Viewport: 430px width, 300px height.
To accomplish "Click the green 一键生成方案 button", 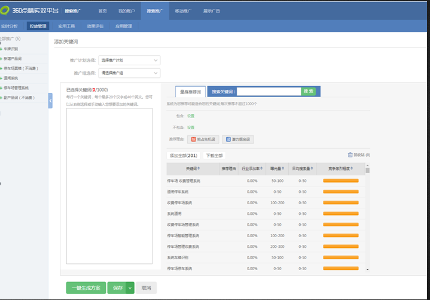I will [86, 288].
